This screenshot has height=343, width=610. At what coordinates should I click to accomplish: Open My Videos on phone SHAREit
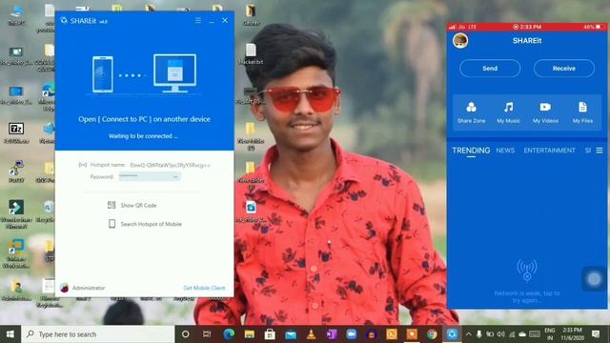545,112
